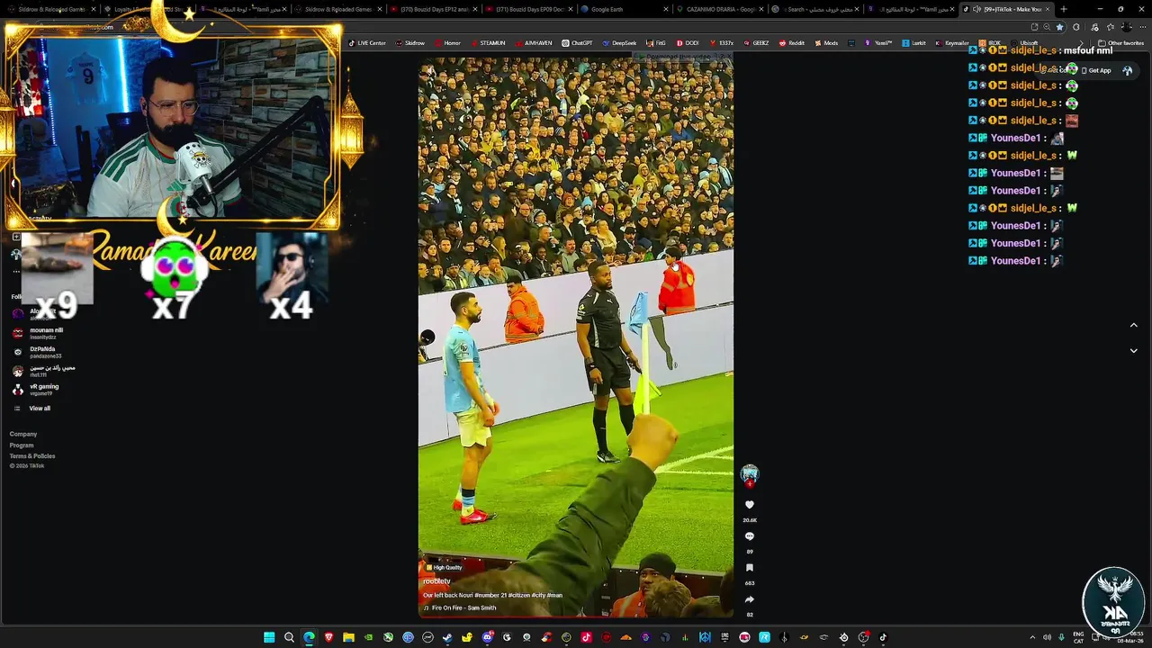Share the video with arrow icon
Screen dimensions: 1152x648
(750, 599)
